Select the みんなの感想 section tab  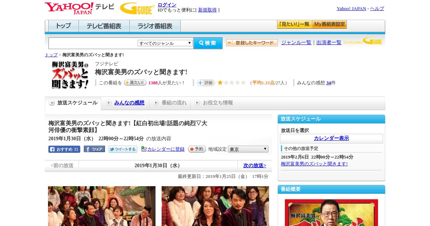coord(125,103)
